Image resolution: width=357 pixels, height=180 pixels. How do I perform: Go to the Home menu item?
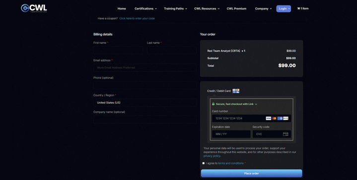click(122, 8)
